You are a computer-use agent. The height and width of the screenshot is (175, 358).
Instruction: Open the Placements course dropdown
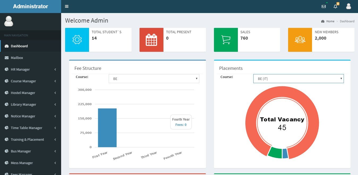pos(298,79)
